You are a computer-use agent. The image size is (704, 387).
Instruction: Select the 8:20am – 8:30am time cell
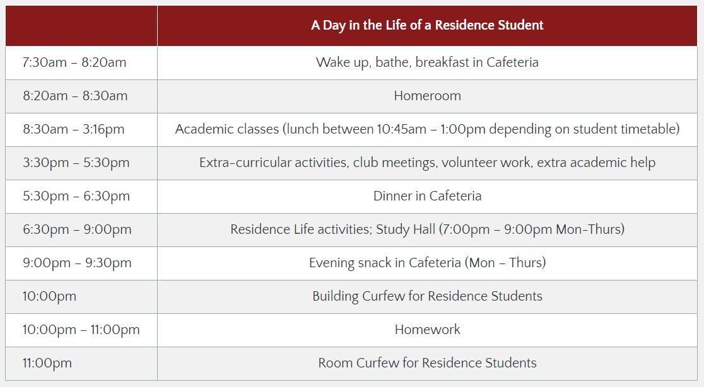75,96
